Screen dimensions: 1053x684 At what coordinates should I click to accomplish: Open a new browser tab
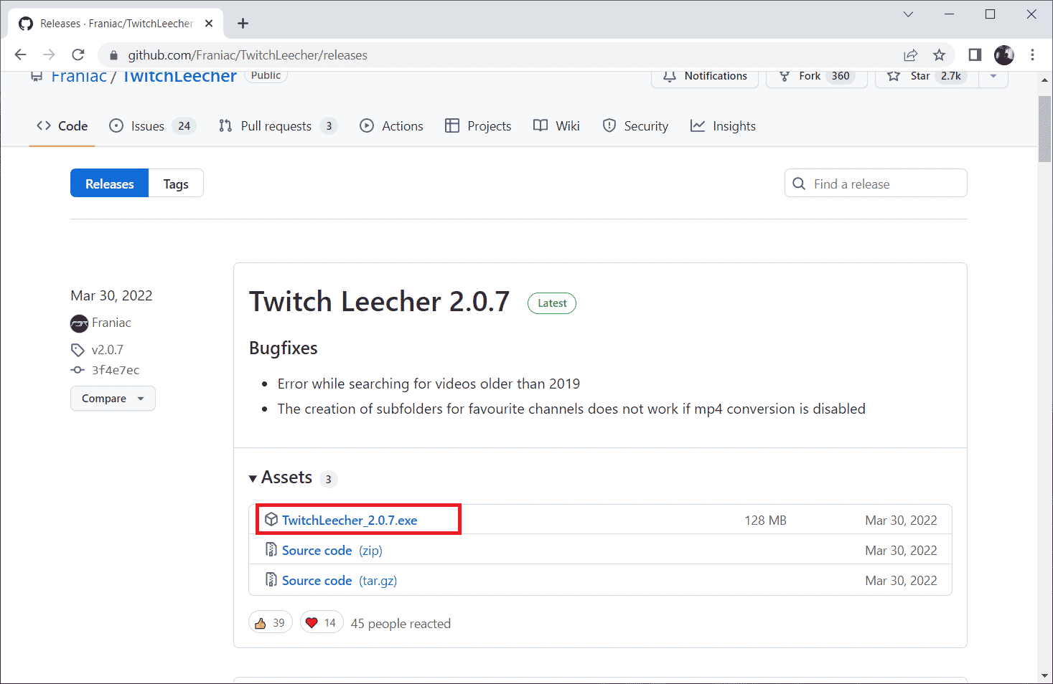[x=243, y=24]
